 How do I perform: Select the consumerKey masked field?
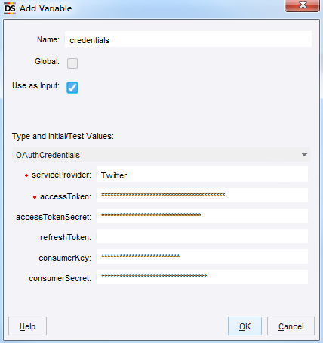[202, 257]
